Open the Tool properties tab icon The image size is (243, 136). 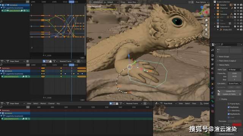pos(213,50)
